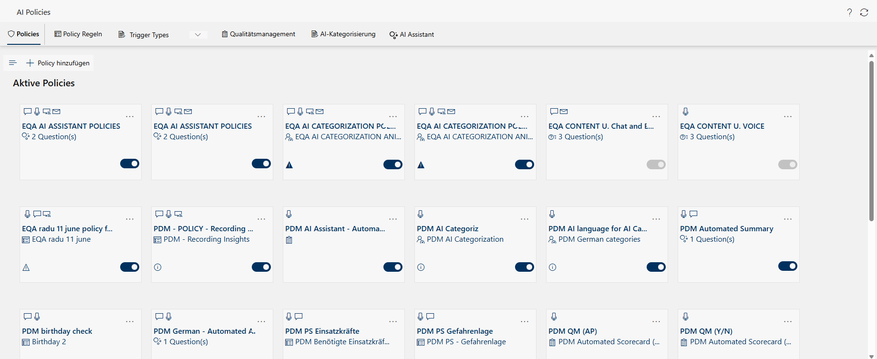Open the PDM PS Gefahrenlage policy title

(454, 331)
